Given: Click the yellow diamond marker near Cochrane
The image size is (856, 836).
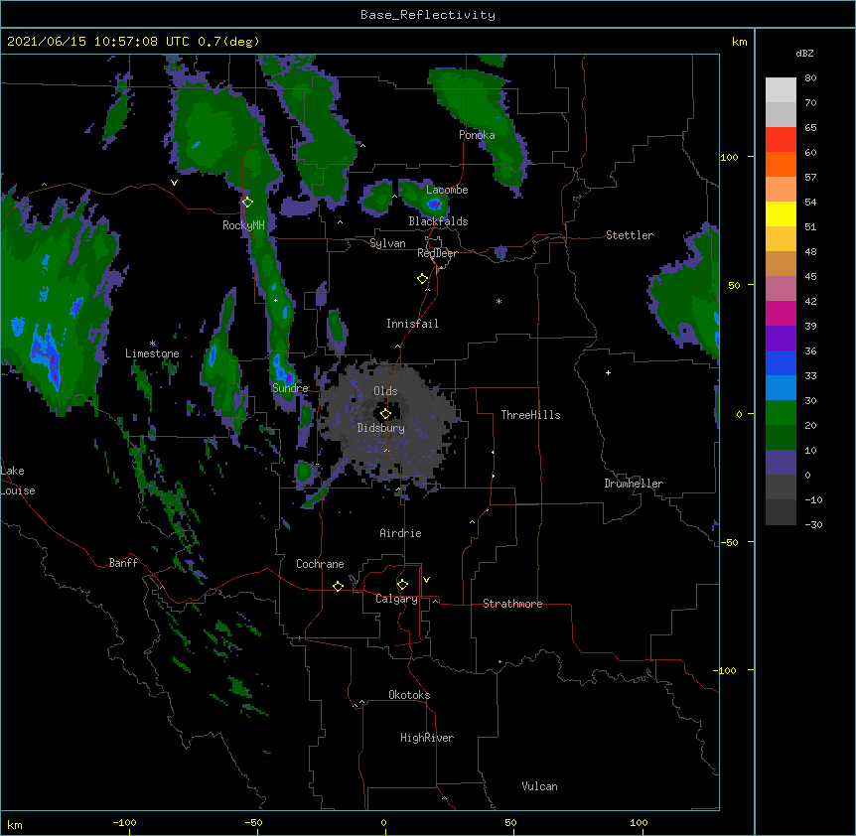Looking at the screenshot, I should 338,586.
